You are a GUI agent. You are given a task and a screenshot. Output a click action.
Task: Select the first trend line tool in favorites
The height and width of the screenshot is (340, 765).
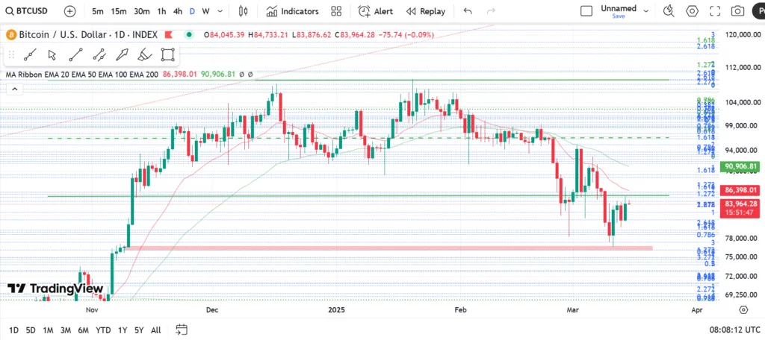pyautogui.click(x=30, y=55)
